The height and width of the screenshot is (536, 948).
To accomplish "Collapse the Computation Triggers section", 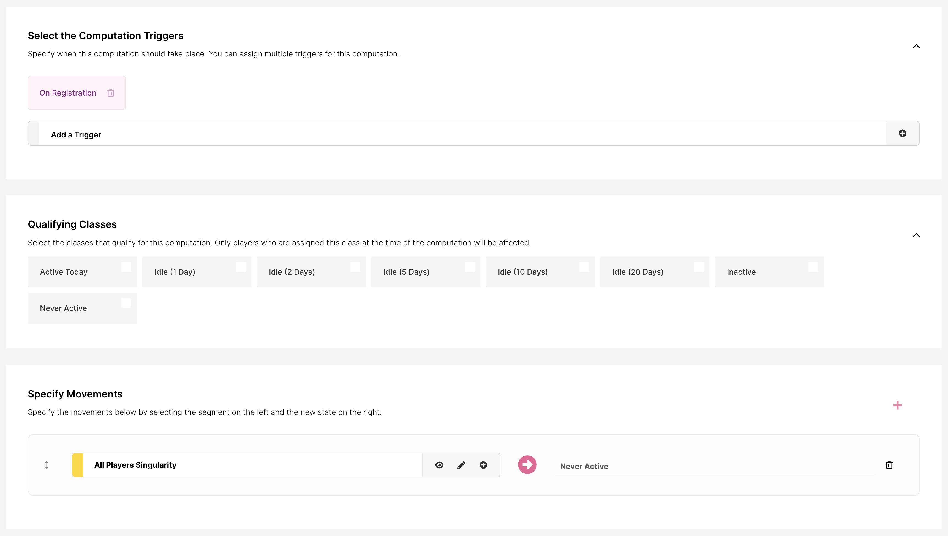I will 916,46.
